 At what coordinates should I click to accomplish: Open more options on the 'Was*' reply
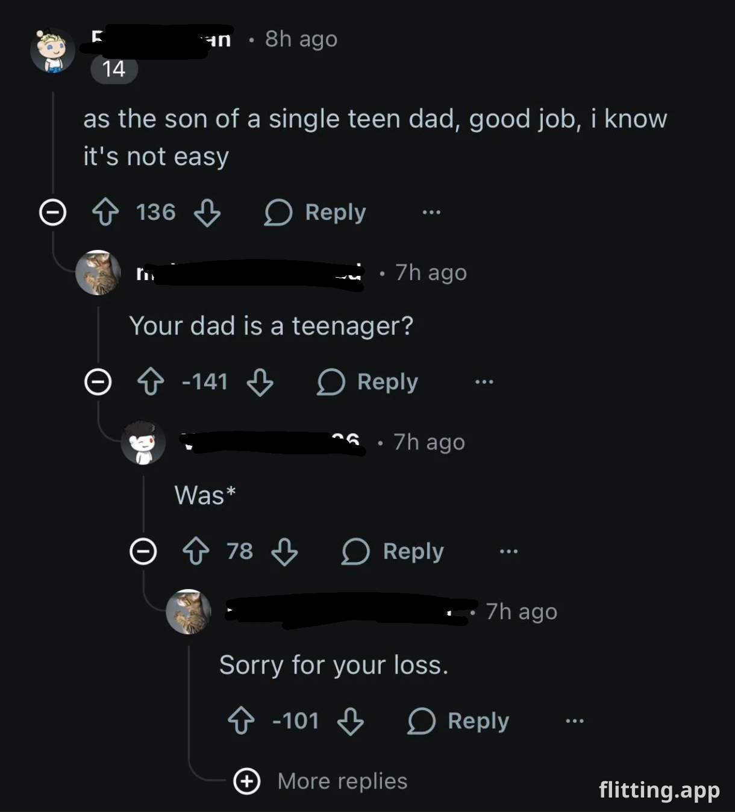pos(508,551)
